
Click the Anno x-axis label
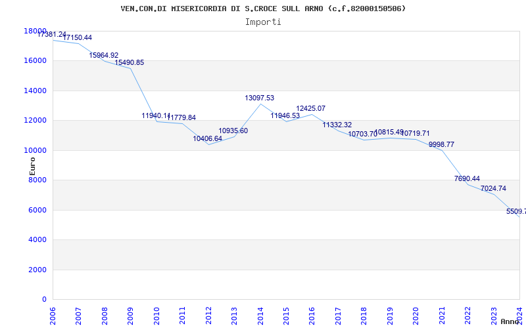click(x=510, y=321)
